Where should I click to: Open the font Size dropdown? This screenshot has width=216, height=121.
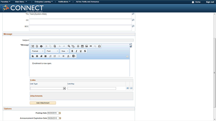(64, 51)
